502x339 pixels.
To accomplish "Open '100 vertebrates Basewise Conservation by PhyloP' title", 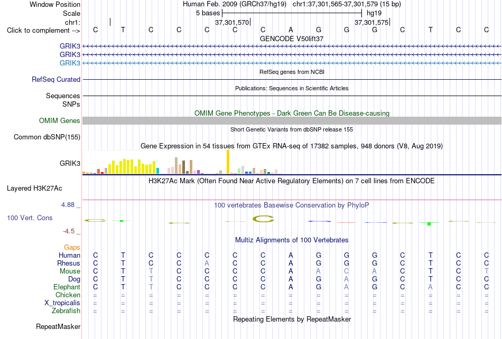I will coord(292,205).
